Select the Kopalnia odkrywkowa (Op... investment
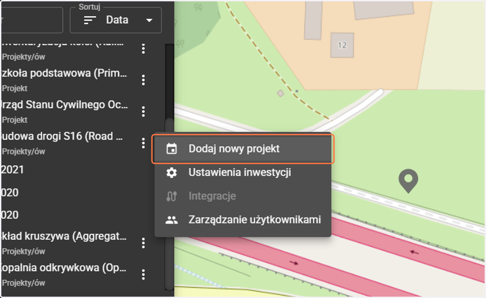 (64, 268)
